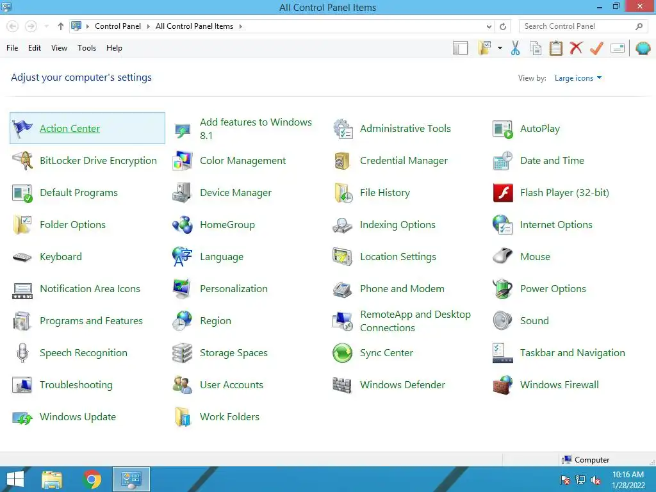Open the Date and Time calendar icon
This screenshot has width=656, height=492.
(502, 161)
